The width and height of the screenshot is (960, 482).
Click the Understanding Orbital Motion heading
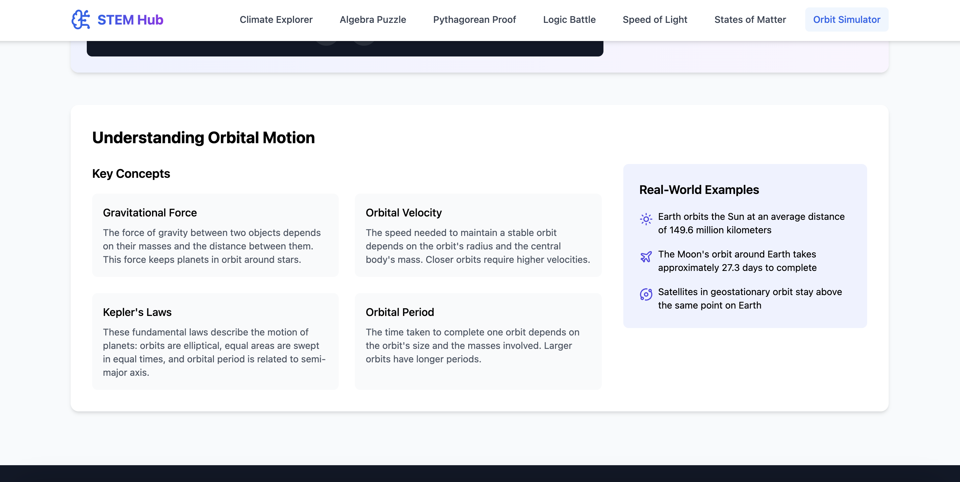coord(203,137)
